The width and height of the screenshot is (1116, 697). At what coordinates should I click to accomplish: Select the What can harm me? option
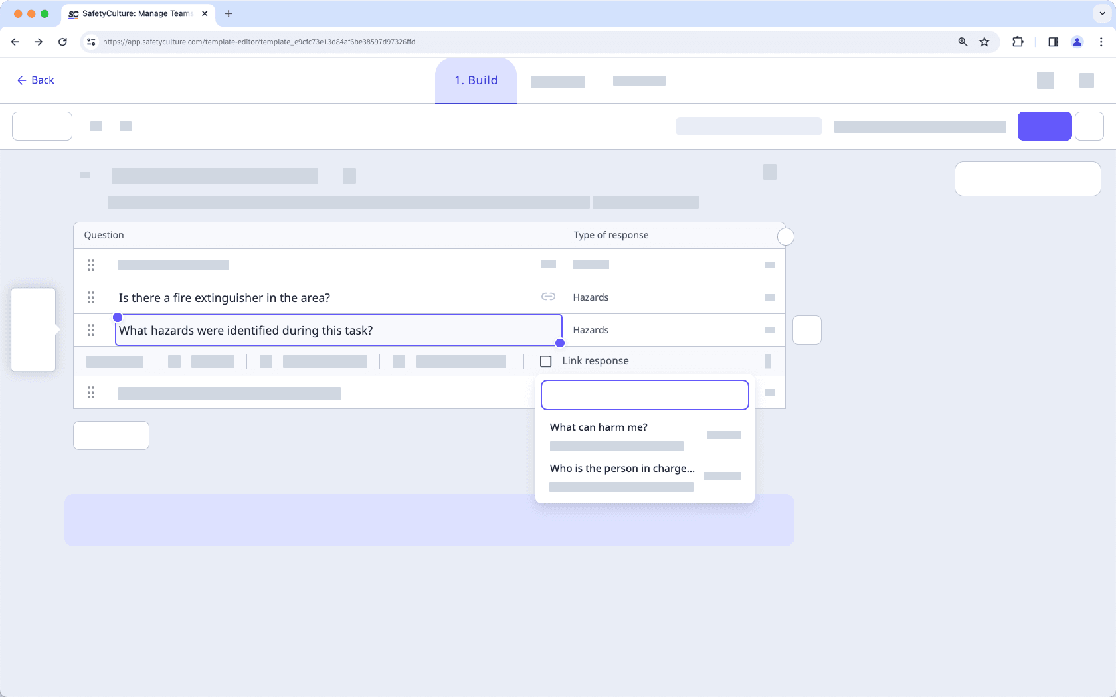coord(599,427)
